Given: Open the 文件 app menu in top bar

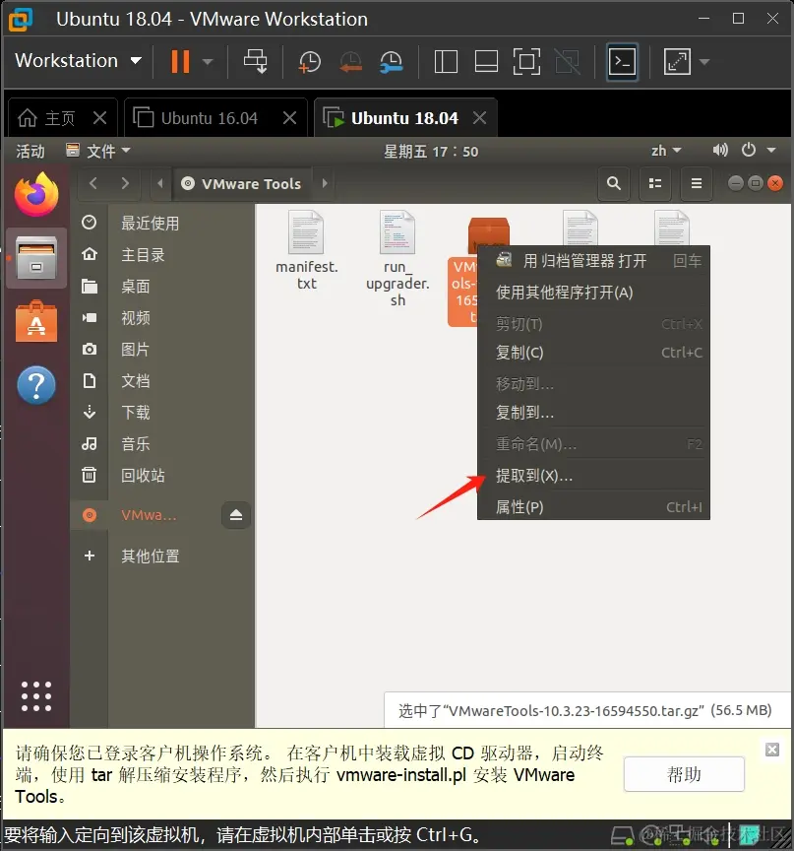Looking at the screenshot, I should pyautogui.click(x=97, y=151).
